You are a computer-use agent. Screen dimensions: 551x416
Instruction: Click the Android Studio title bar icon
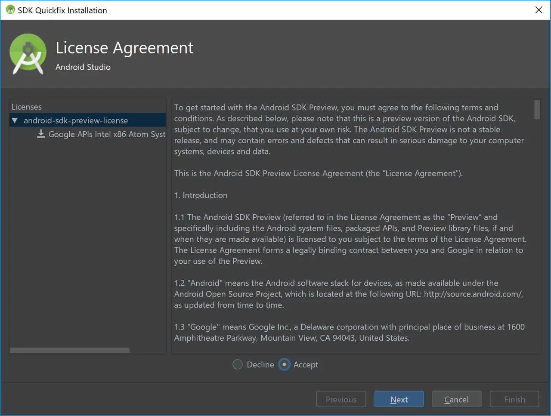click(x=10, y=10)
